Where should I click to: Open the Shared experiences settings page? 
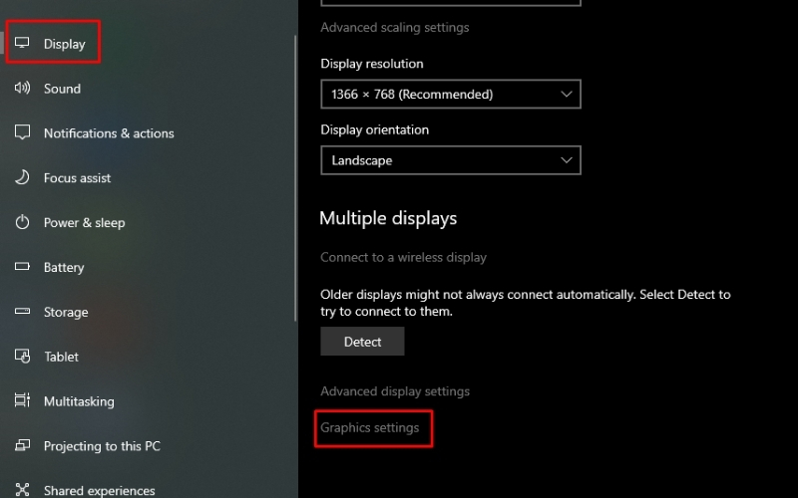(x=99, y=490)
